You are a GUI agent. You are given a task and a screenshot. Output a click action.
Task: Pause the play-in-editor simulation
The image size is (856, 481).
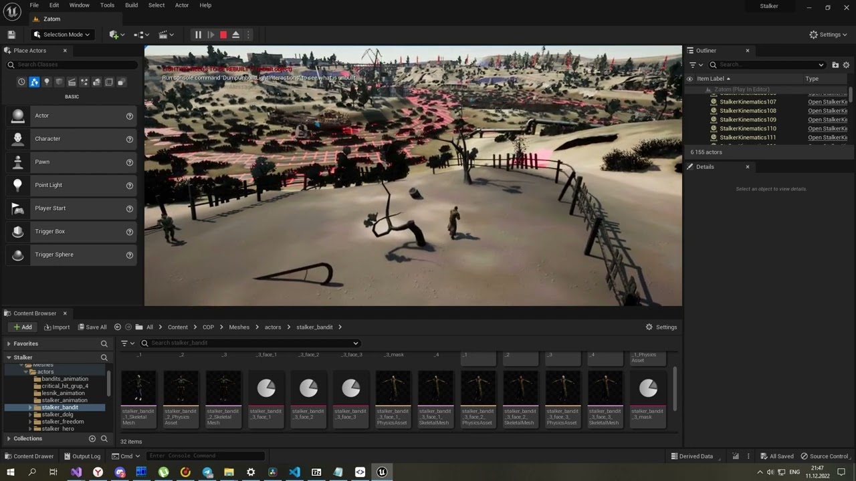click(198, 35)
